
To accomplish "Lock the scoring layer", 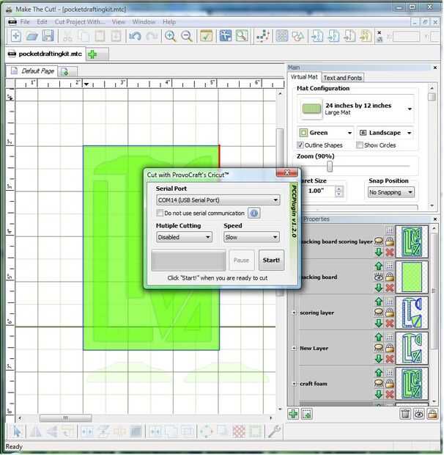I will point(390,313).
